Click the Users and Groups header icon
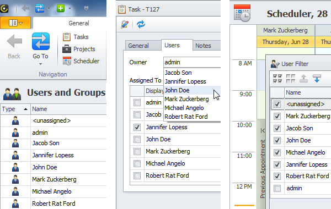Screen dimensions: 331x209 click(12, 94)
